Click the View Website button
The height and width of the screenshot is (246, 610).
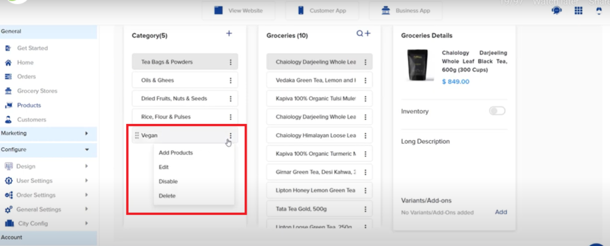(239, 11)
